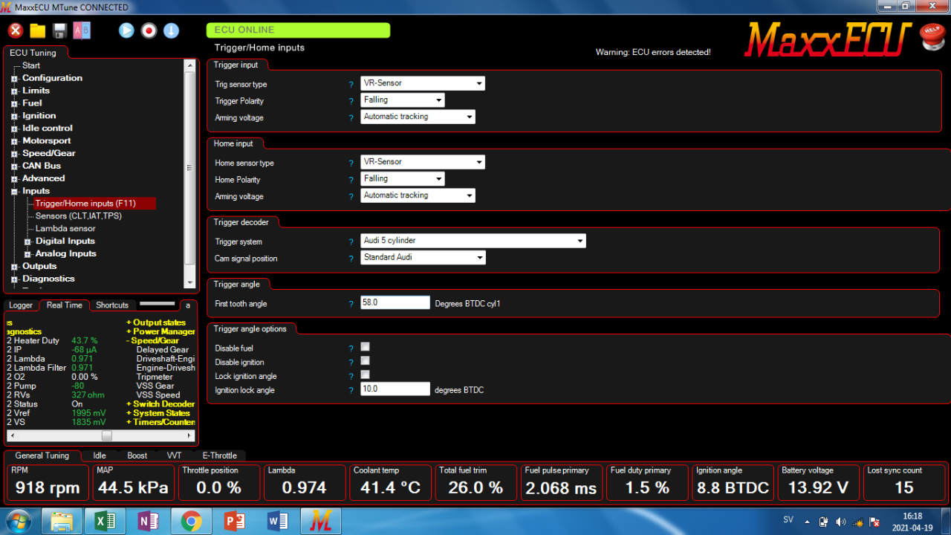
Task: Open PowerPoint from the taskbar
Action: point(234,522)
